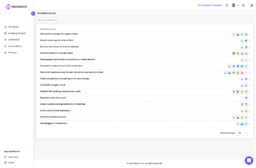256x168 pixels.
Task: Click the icon in Website broken links audit row
Action: (246, 98)
